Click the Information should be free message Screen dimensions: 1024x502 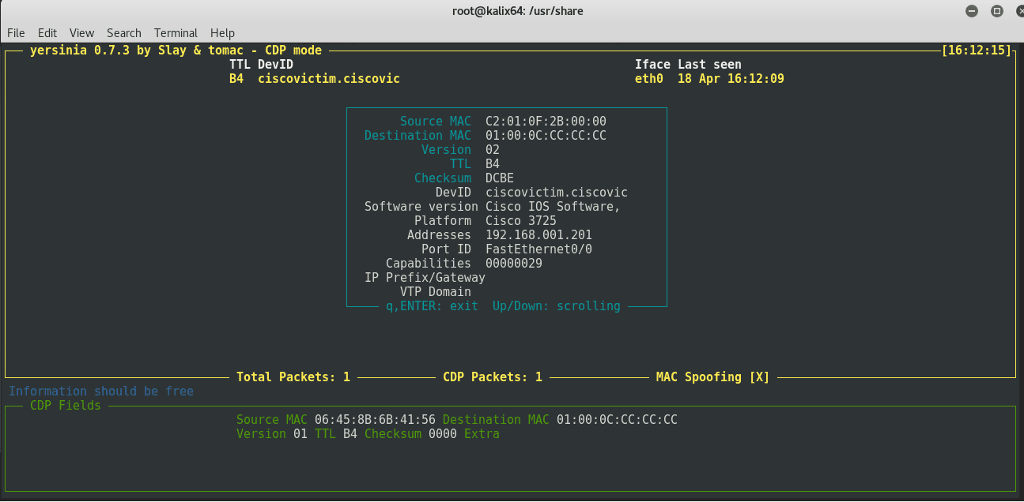[x=101, y=391]
